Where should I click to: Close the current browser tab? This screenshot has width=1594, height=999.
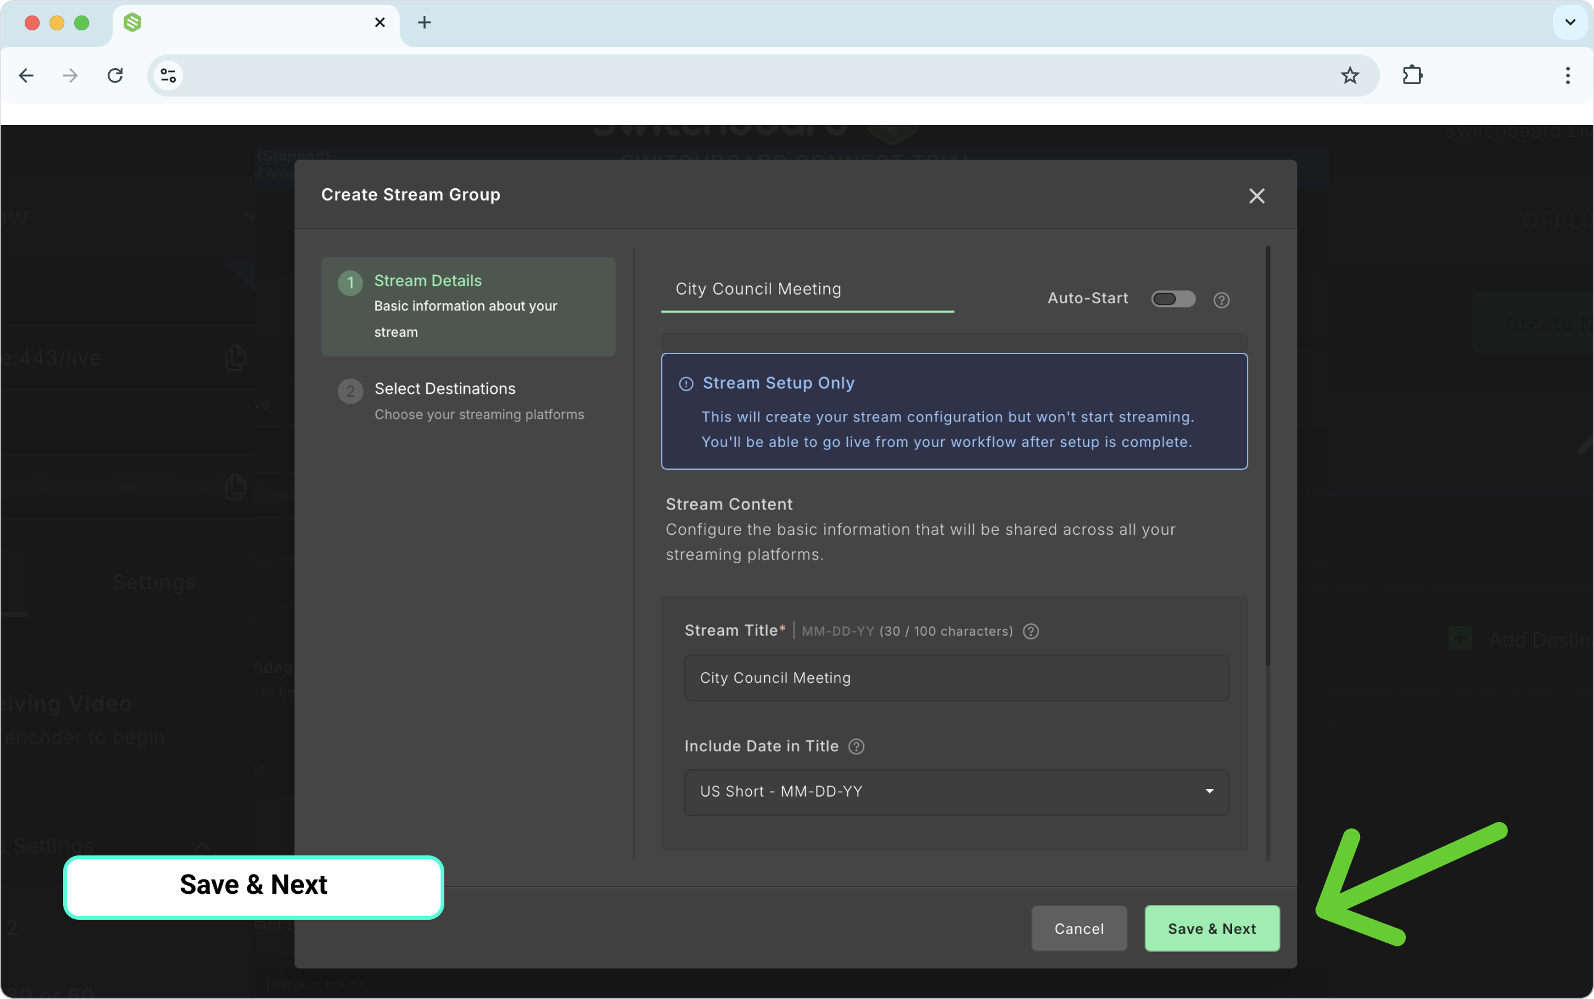380,22
